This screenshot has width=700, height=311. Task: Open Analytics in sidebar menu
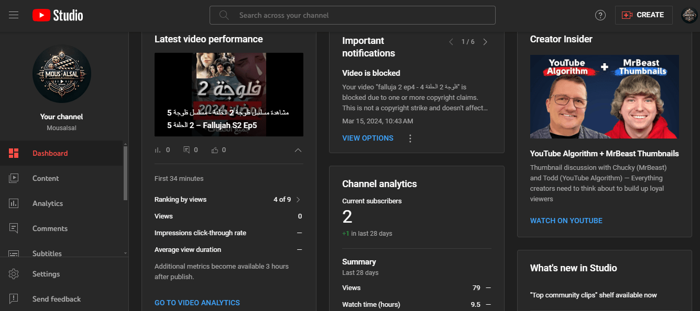click(x=62, y=203)
